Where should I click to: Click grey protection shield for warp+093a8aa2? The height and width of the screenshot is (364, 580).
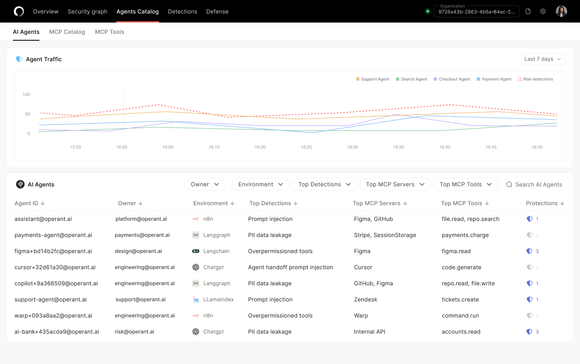click(530, 316)
